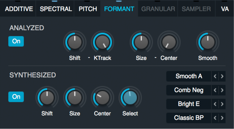Toggle the Synthesized On button
Screen dimensions: 234x129
(x=16, y=97)
